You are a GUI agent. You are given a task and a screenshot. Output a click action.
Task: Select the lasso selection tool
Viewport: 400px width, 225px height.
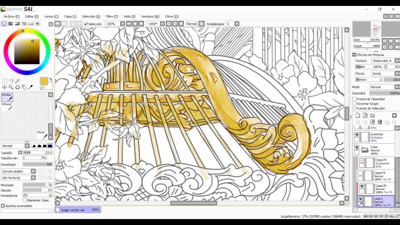11,81
